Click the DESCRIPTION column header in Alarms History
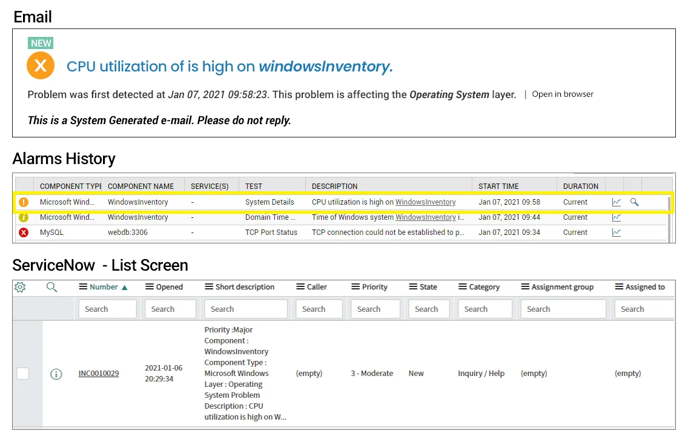Image resolution: width=688 pixels, height=442 pixels. click(335, 186)
